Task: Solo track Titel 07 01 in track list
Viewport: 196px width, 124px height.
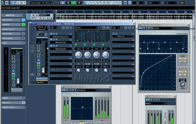Action: click(37, 15)
